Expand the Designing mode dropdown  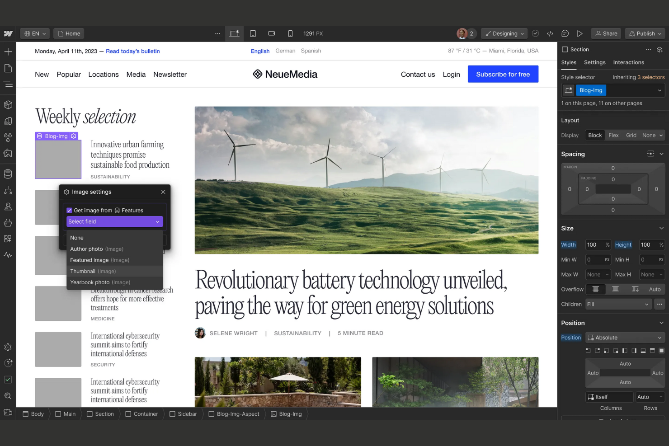(504, 33)
